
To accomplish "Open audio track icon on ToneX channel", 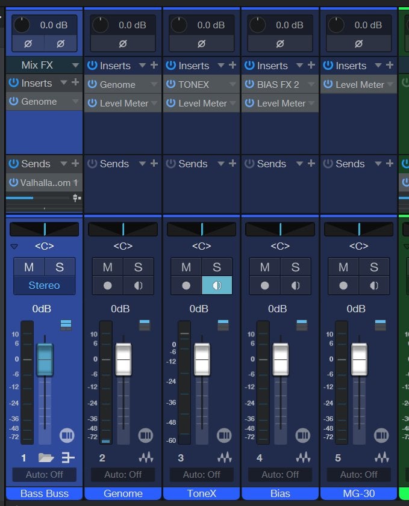I will click(225, 457).
